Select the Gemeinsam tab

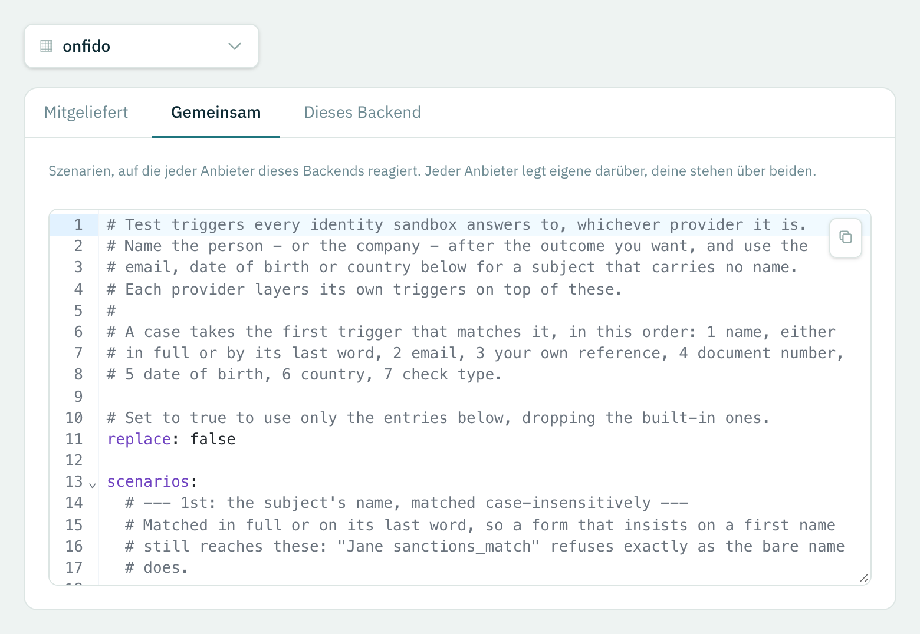[216, 113]
